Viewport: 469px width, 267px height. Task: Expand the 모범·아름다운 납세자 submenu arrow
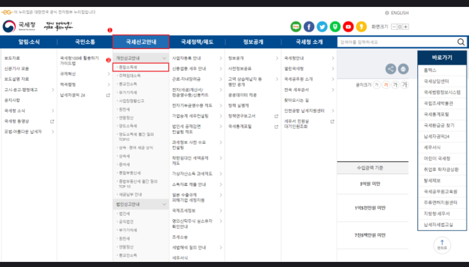[x=53, y=131]
